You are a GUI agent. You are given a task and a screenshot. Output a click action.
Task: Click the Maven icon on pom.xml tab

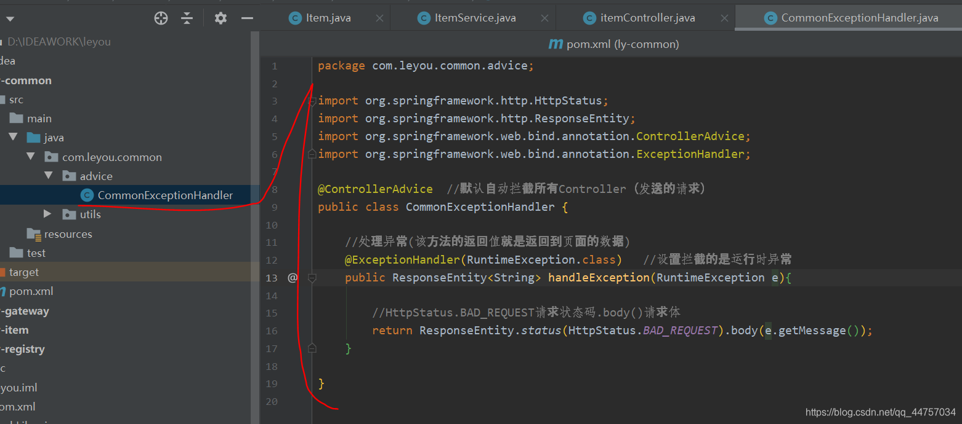556,44
